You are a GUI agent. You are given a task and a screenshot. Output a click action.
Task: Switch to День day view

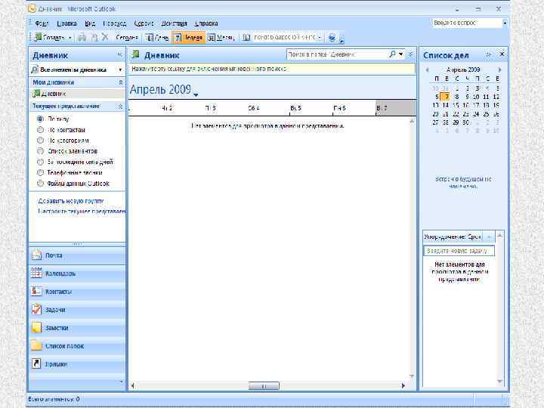(157, 38)
